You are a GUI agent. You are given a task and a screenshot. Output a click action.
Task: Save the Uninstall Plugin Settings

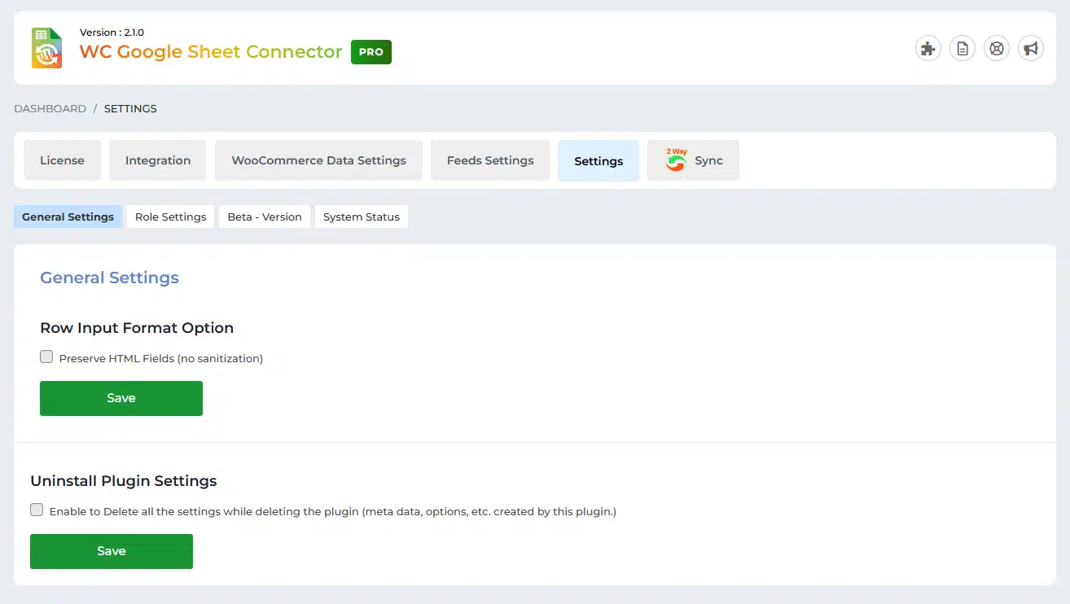[x=111, y=551]
